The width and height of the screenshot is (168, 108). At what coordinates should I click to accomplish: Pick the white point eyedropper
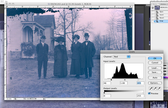pos(159,88)
